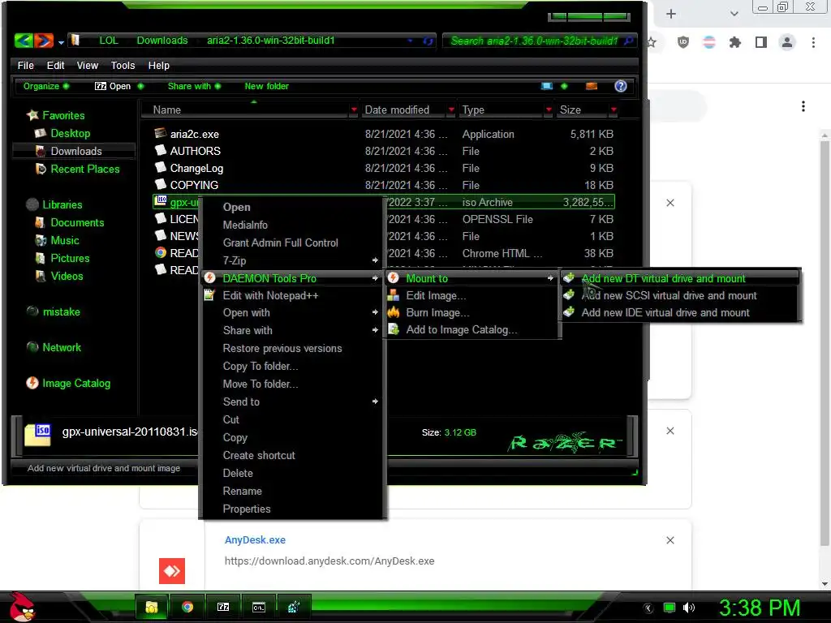Open the Organize dropdown
The width and height of the screenshot is (831, 623).
[x=45, y=86]
